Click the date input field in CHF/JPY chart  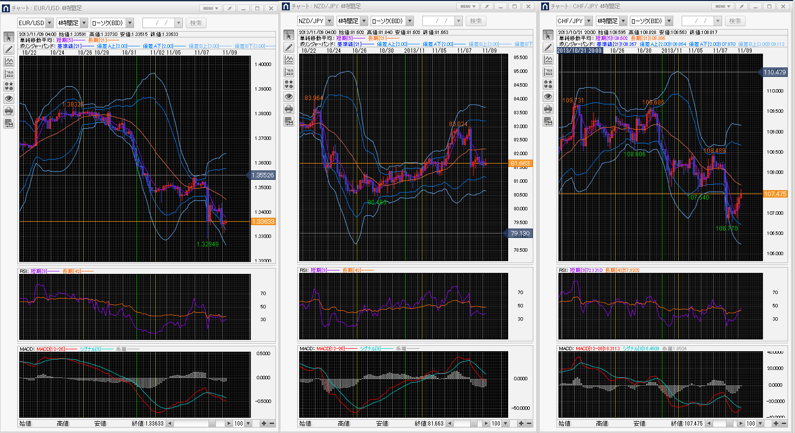(x=697, y=21)
